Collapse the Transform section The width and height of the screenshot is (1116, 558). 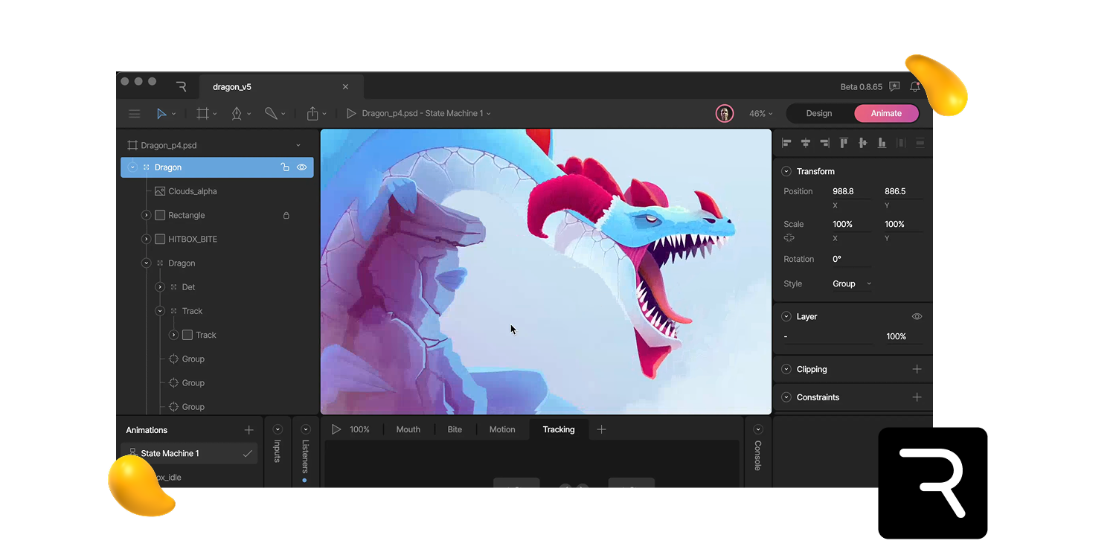tap(786, 171)
